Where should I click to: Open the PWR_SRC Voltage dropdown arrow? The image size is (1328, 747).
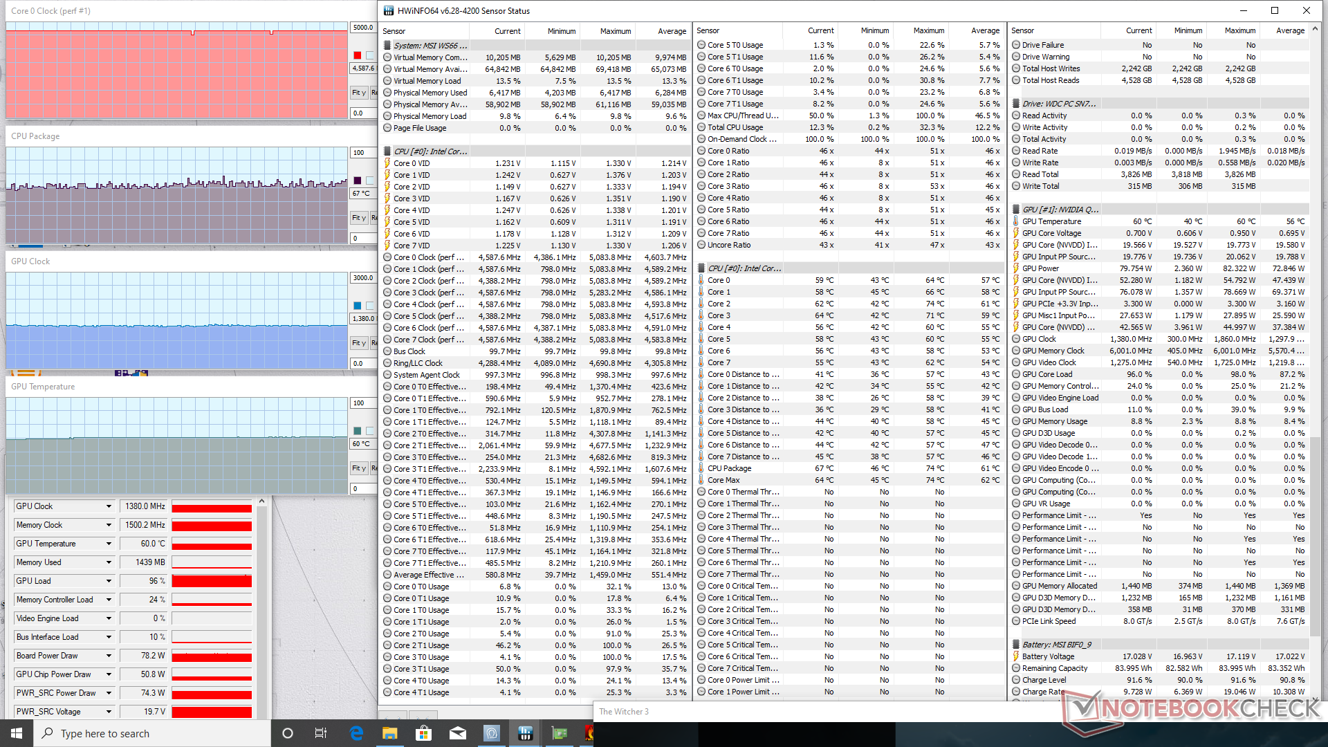(109, 712)
